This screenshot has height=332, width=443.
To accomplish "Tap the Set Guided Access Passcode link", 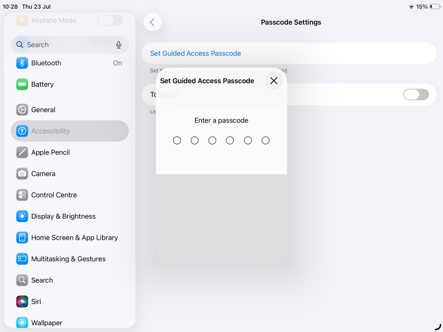I will coord(196,53).
